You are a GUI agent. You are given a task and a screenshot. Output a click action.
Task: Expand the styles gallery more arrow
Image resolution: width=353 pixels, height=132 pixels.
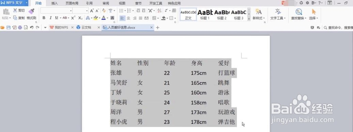249,19
